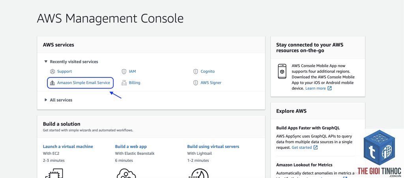404x178 pixels.
Task: Open Launch a virtual machine wizard
Action: tap(68, 146)
